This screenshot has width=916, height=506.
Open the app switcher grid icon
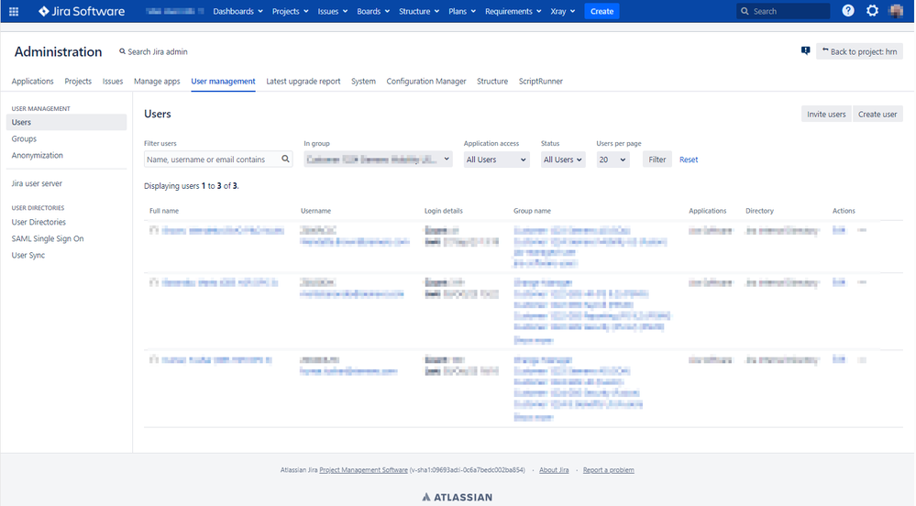point(14,11)
